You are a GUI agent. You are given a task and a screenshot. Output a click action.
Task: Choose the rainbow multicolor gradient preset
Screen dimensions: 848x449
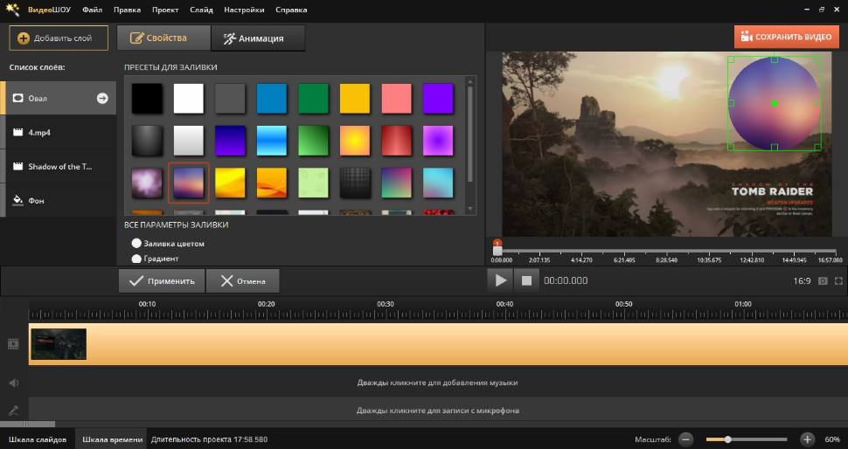point(396,183)
